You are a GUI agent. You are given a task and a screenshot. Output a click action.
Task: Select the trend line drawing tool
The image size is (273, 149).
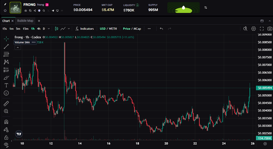point(6,46)
